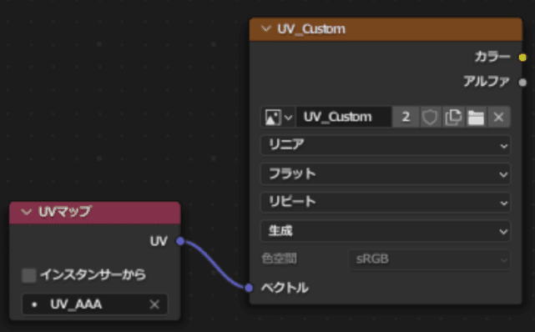Viewport: 535px width, 332px height.
Task: Toggle fake user shield icon
Action: [430, 118]
